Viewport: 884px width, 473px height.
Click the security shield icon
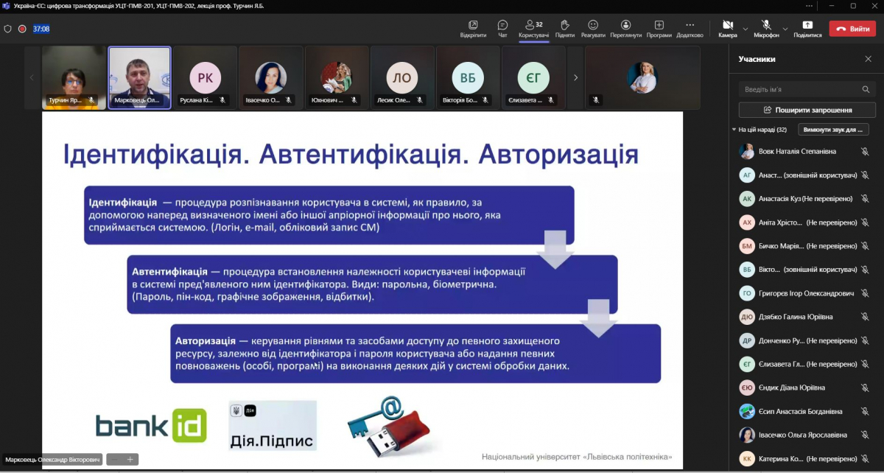click(7, 29)
